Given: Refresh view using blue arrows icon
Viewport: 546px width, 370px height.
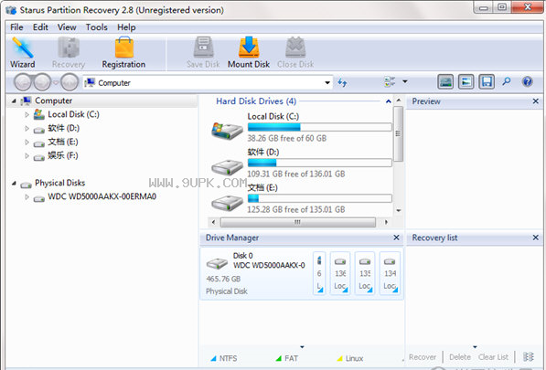Looking at the screenshot, I should pos(342,82).
